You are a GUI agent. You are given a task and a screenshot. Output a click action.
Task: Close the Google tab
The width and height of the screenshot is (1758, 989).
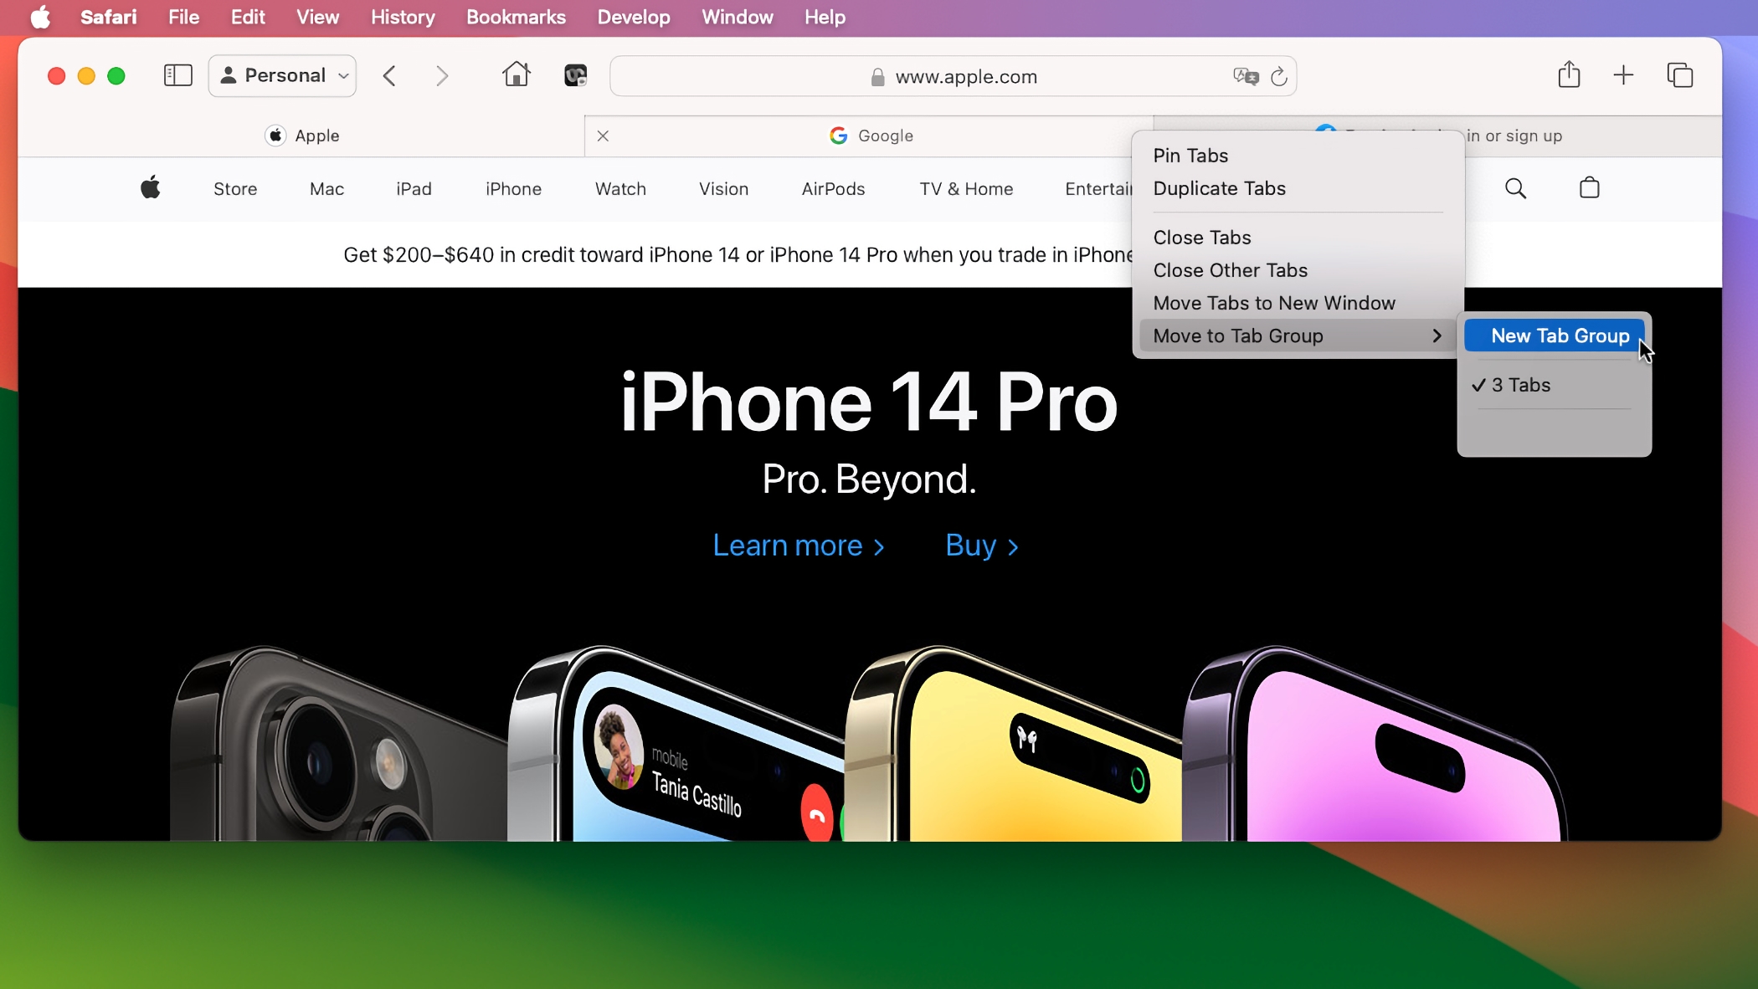click(x=603, y=136)
